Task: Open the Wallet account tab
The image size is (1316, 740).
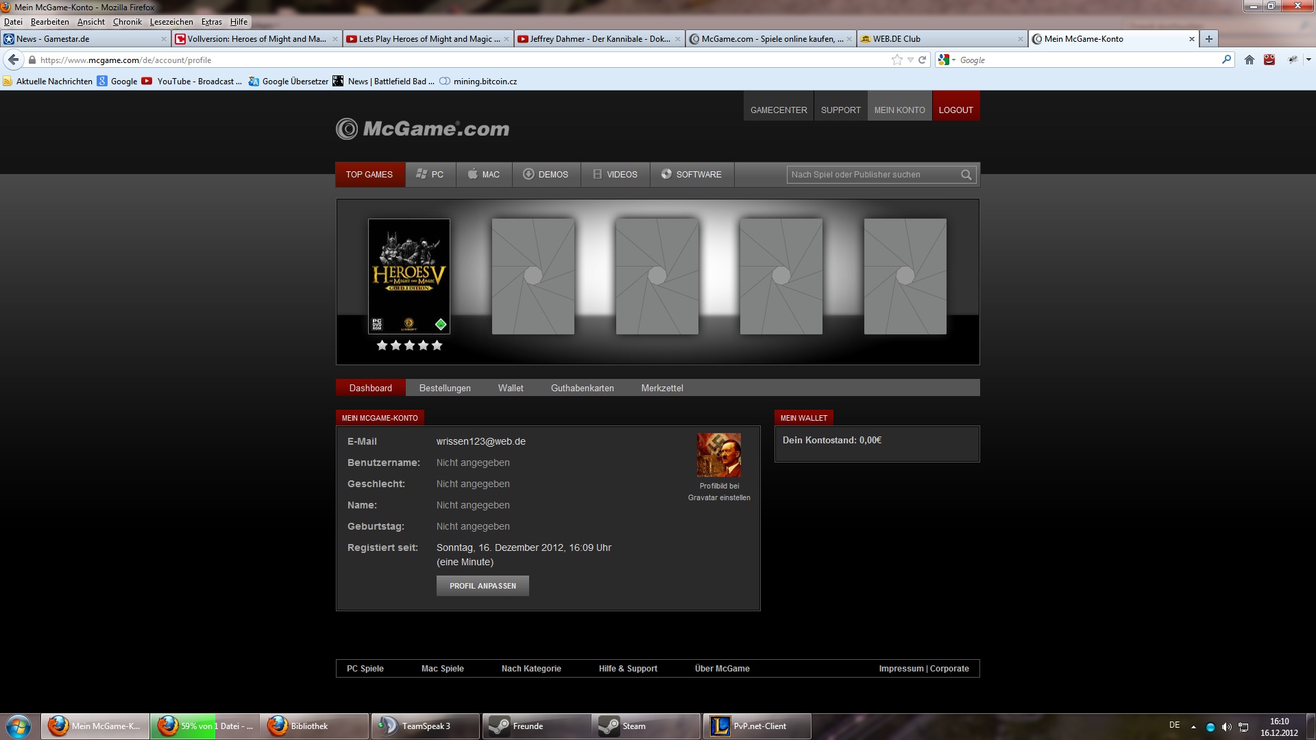Action: (x=511, y=388)
